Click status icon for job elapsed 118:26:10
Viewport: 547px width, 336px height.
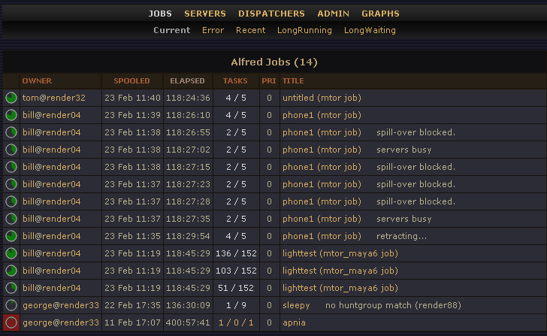pyautogui.click(x=11, y=115)
